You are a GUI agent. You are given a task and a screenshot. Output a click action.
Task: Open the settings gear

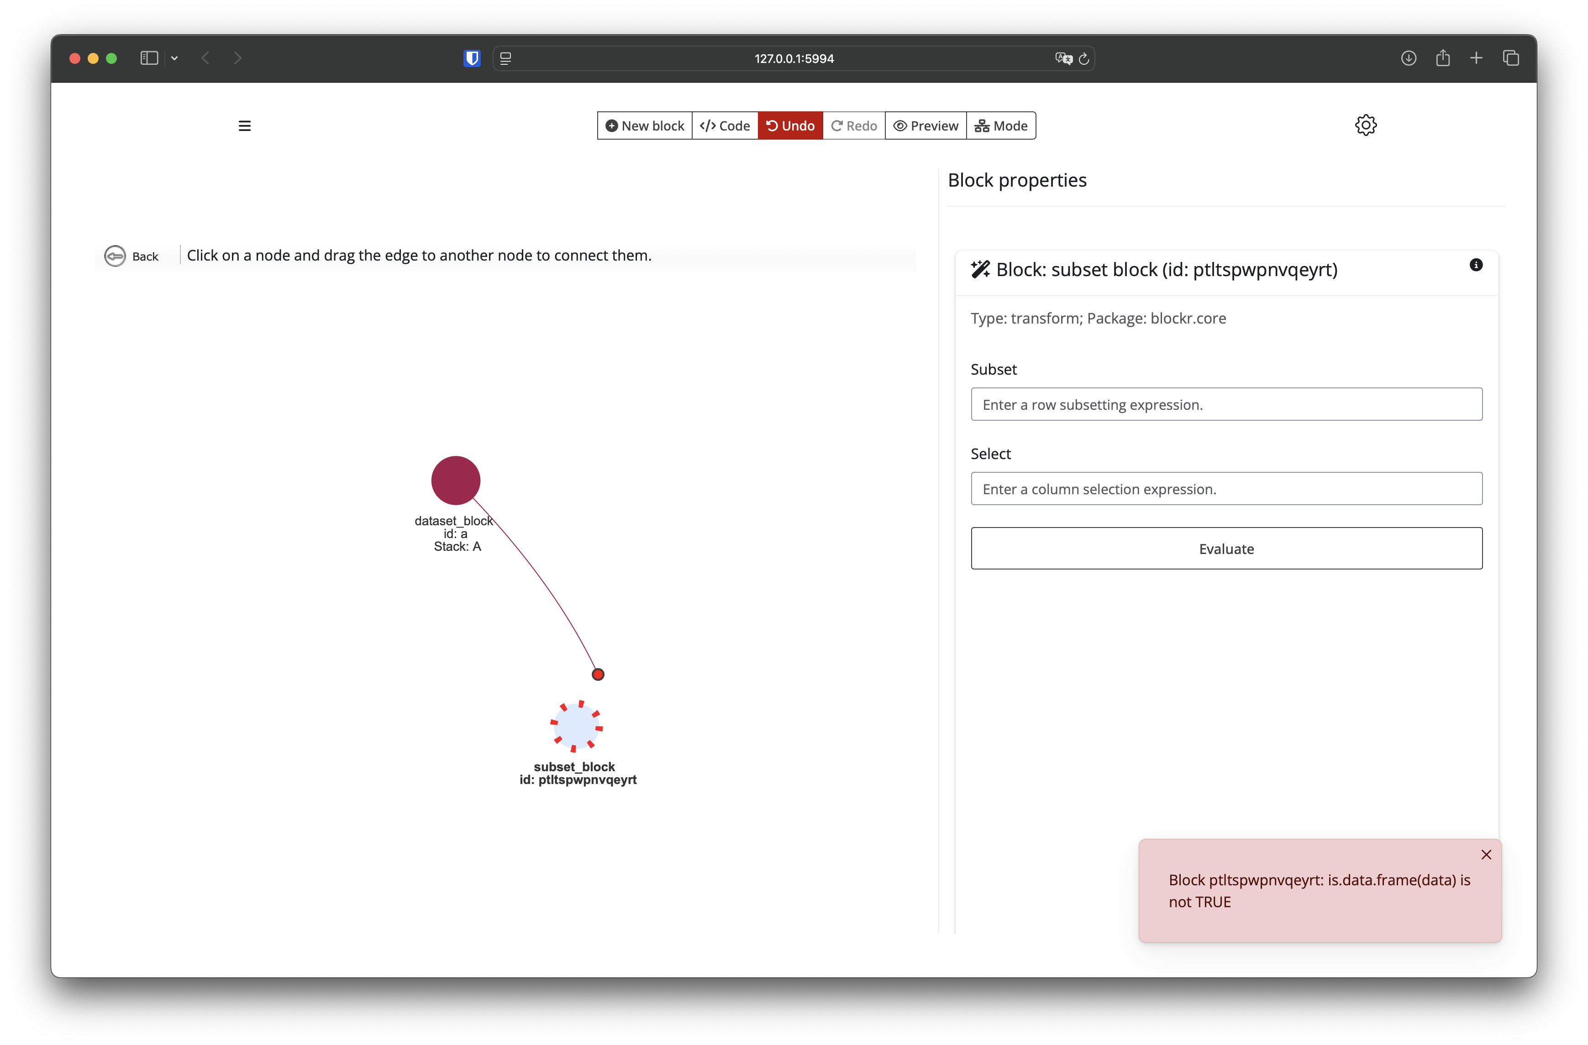[x=1365, y=125]
